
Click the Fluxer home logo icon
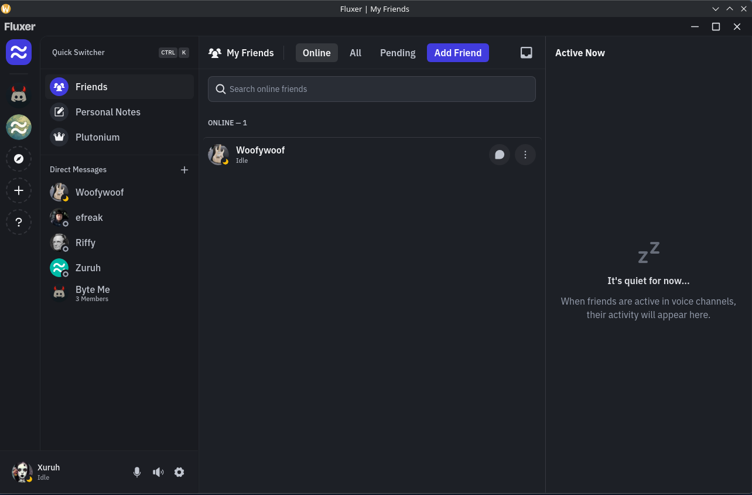19,53
